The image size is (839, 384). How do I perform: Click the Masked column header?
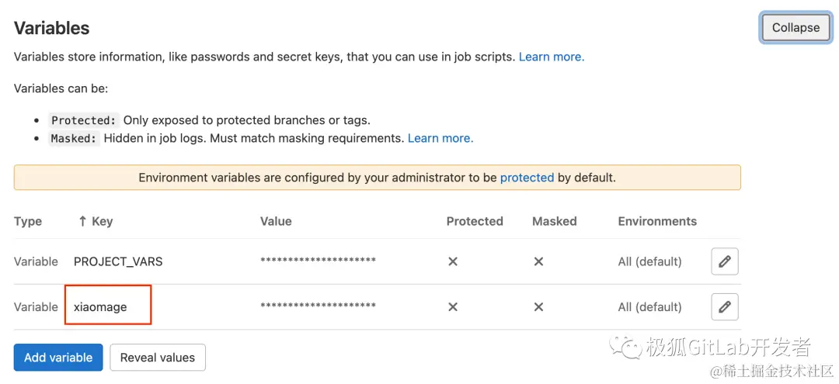tap(554, 221)
